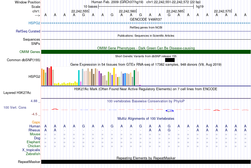Select the Rhesus alignment row label
Viewport: 251px width, 168px height.
(x=34, y=130)
